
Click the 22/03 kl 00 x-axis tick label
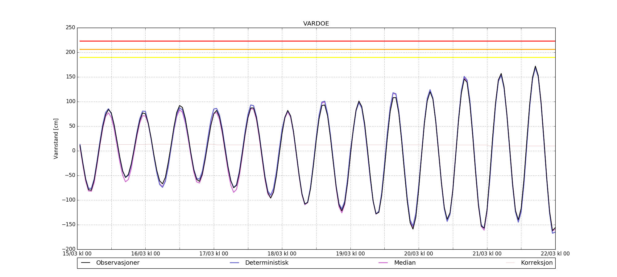pyautogui.click(x=555, y=254)
